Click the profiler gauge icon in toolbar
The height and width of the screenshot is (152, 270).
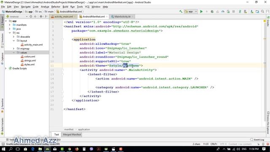pyautogui.click(x=223, y=11)
